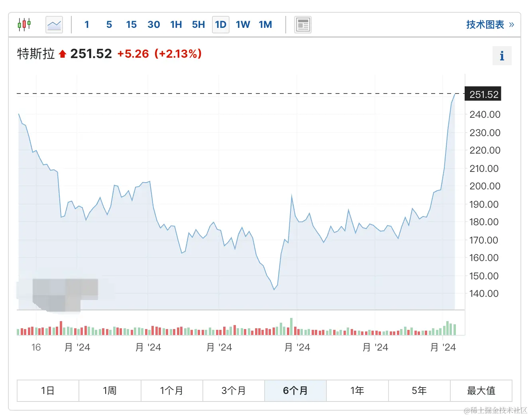Set interval to 1 minute
The image size is (530, 417).
point(87,25)
